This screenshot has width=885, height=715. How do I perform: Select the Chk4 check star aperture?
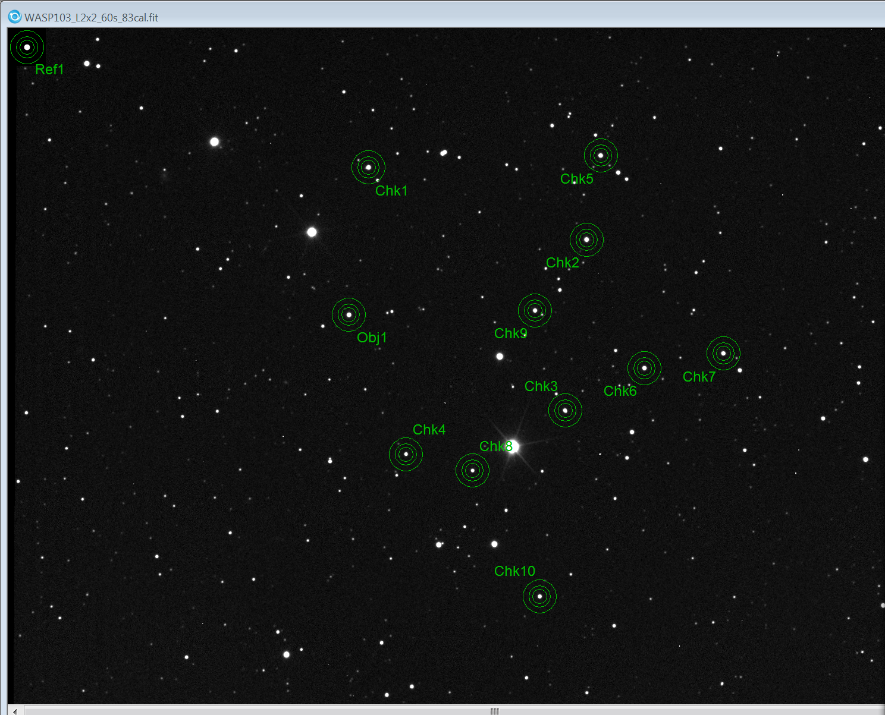click(x=406, y=454)
